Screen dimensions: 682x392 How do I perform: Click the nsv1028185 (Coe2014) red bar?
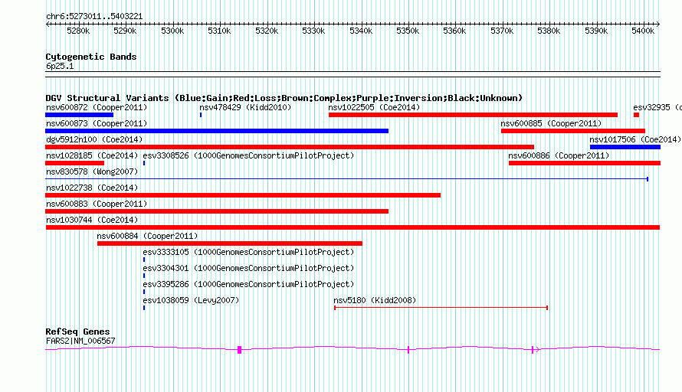coord(75,163)
